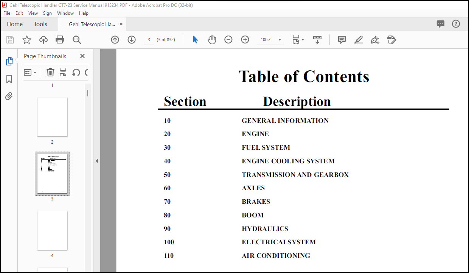Print the document using printer icon

point(60,40)
